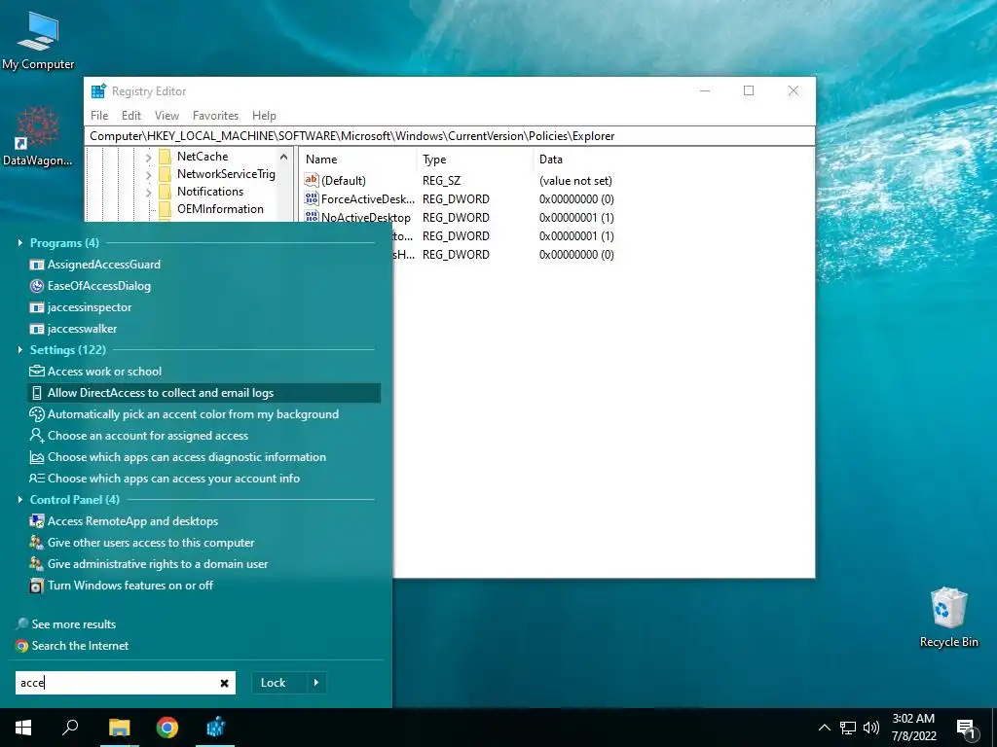997x747 pixels.
Task: Open Choose an account for assigned access
Action: click(139, 436)
